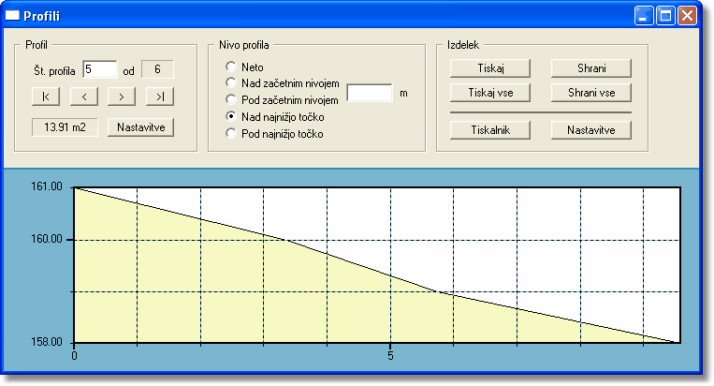Viewport: 714px width, 386px height.
Task: Click the Št. profila number field
Action: coord(100,68)
